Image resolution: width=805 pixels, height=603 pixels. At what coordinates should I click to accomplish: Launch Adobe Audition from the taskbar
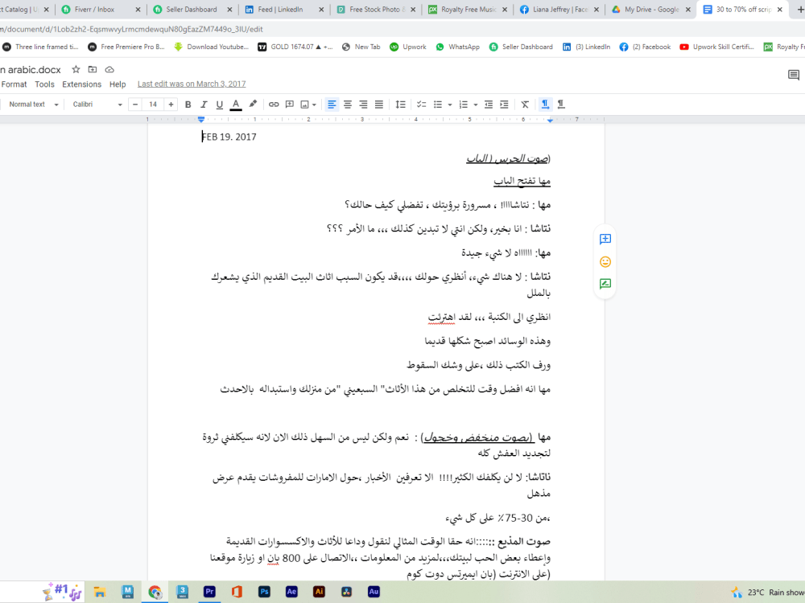click(374, 592)
